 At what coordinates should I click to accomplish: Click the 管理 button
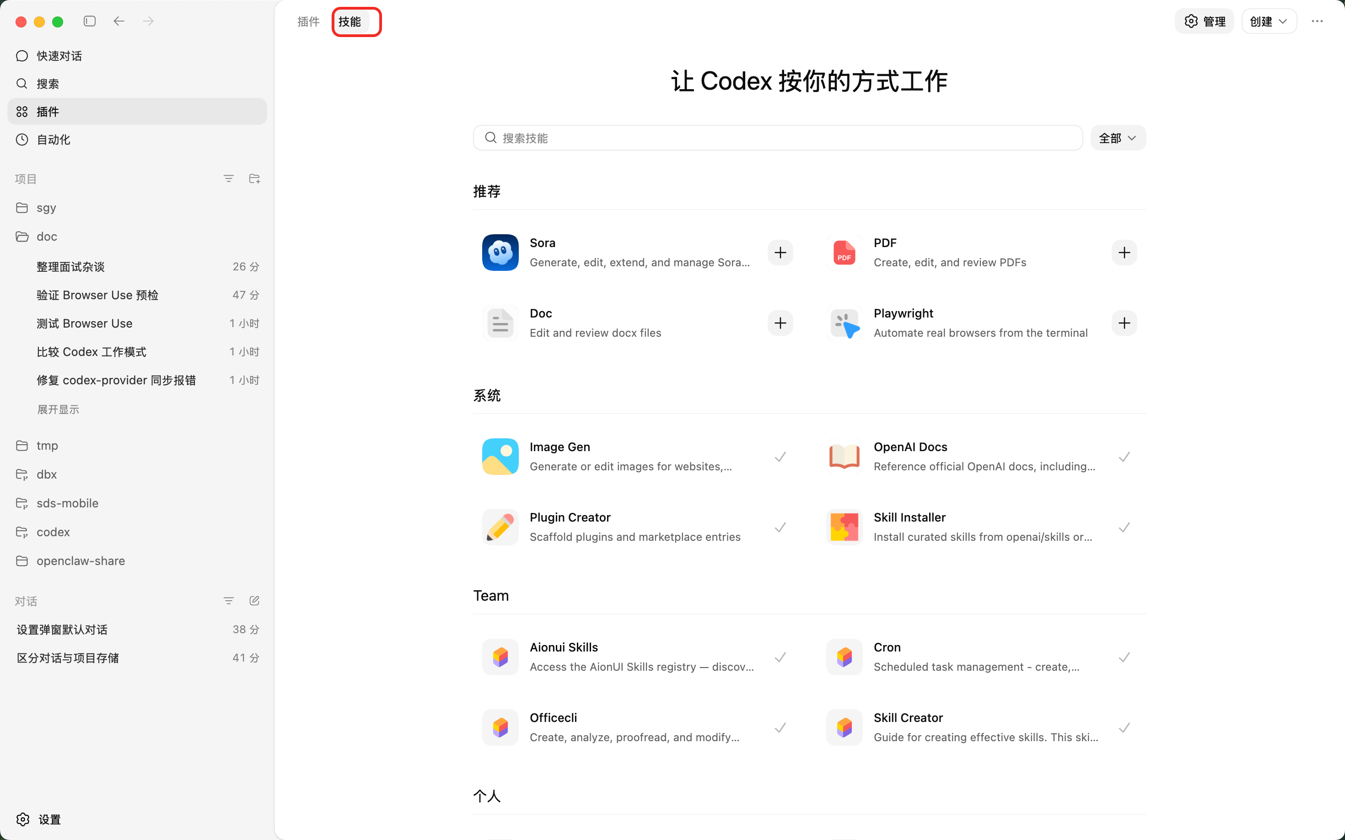[x=1204, y=21]
